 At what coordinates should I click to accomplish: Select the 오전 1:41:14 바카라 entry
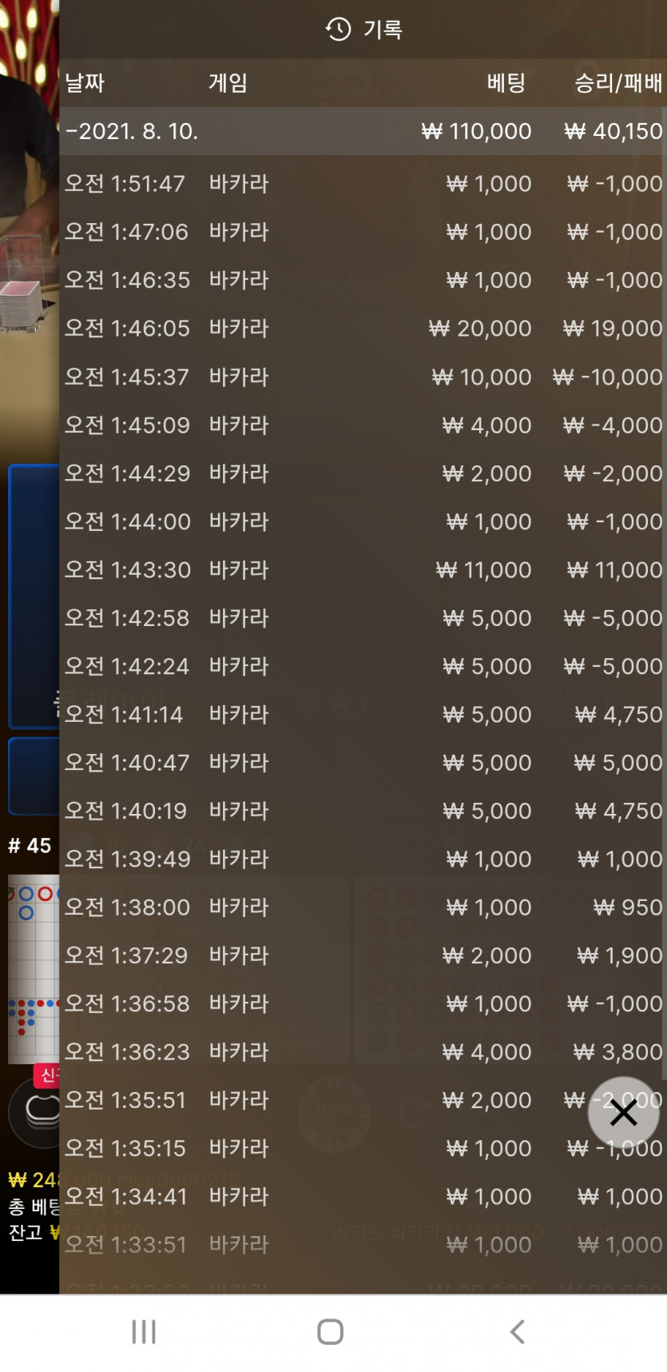point(363,715)
